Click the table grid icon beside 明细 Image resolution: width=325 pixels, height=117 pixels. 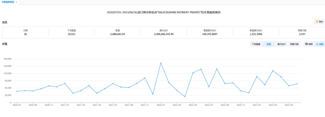tap(307, 44)
